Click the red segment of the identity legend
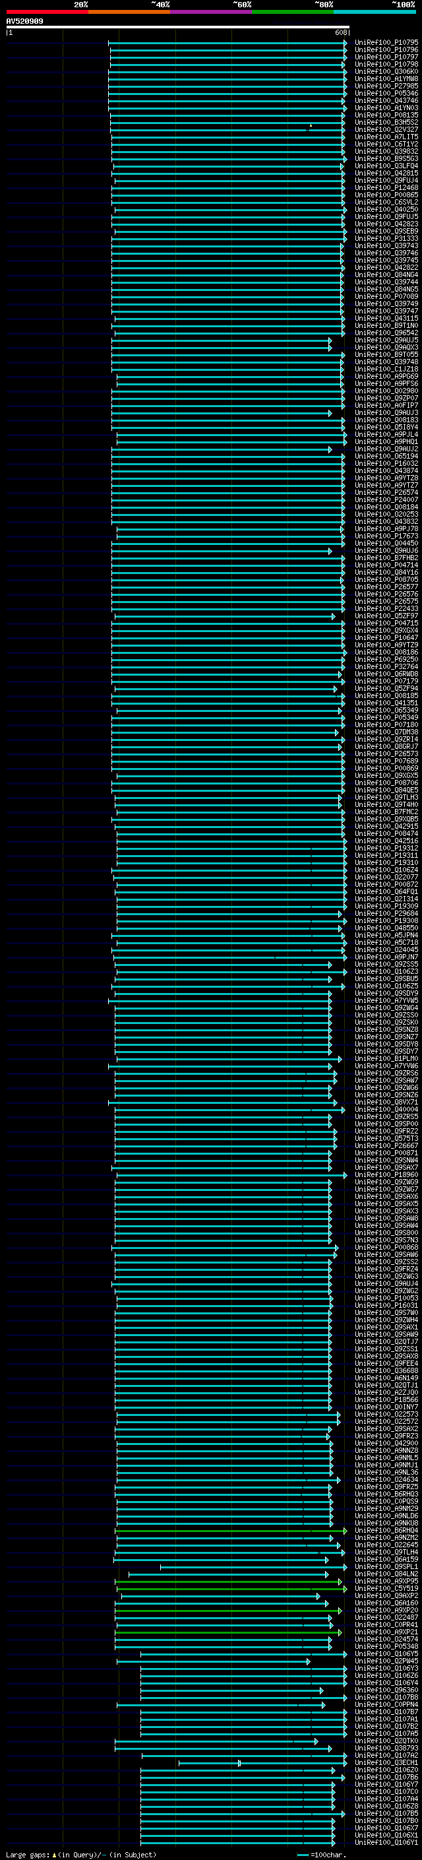This screenshot has width=422, height=1860. [x=47, y=12]
